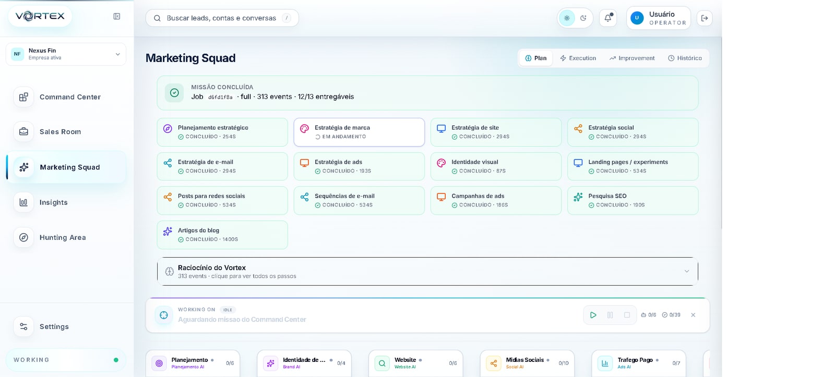Image resolution: width=835 pixels, height=377 pixels.
Task: Click Estratégia de ads monitor icon
Action: tap(304, 163)
